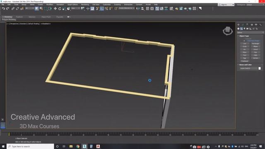Toggle 3D Snaps button
This screenshot has width=265, height=149.
pos(97,9)
